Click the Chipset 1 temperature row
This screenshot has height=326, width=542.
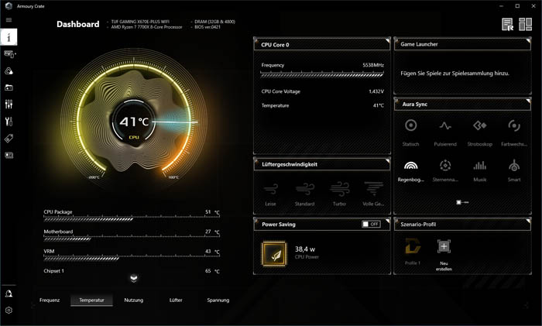132,271
